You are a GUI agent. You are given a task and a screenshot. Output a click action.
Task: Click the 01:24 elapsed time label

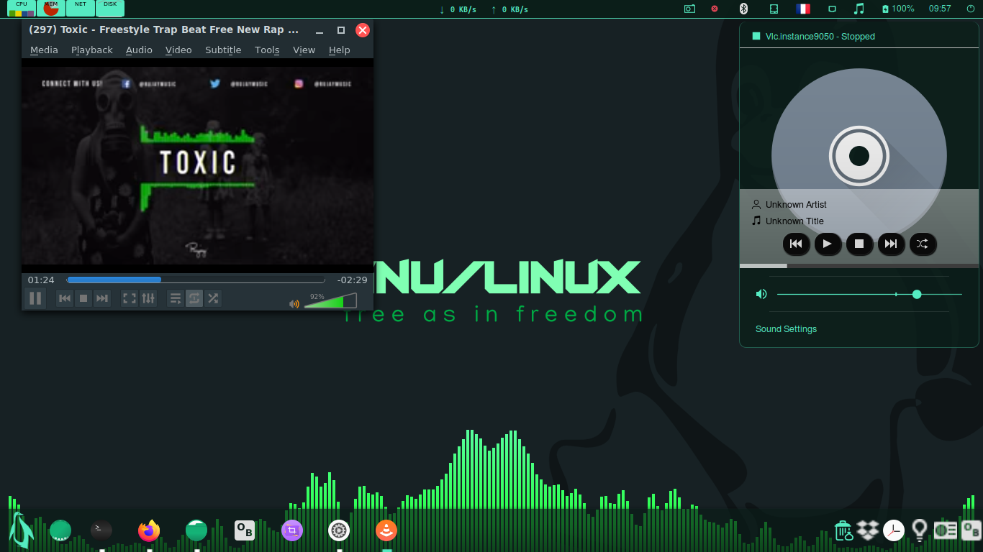41,280
